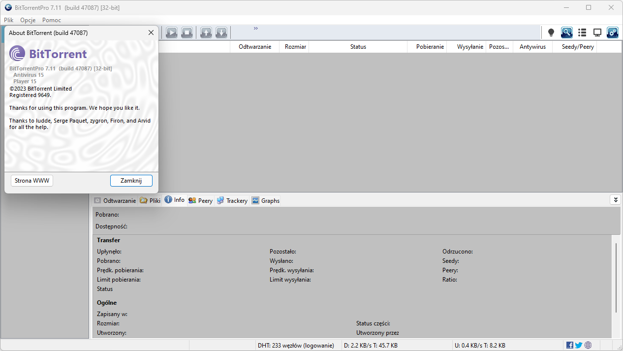The image size is (623, 351).
Task: Click the BitTorrent icon in title bar
Action: 8,7
